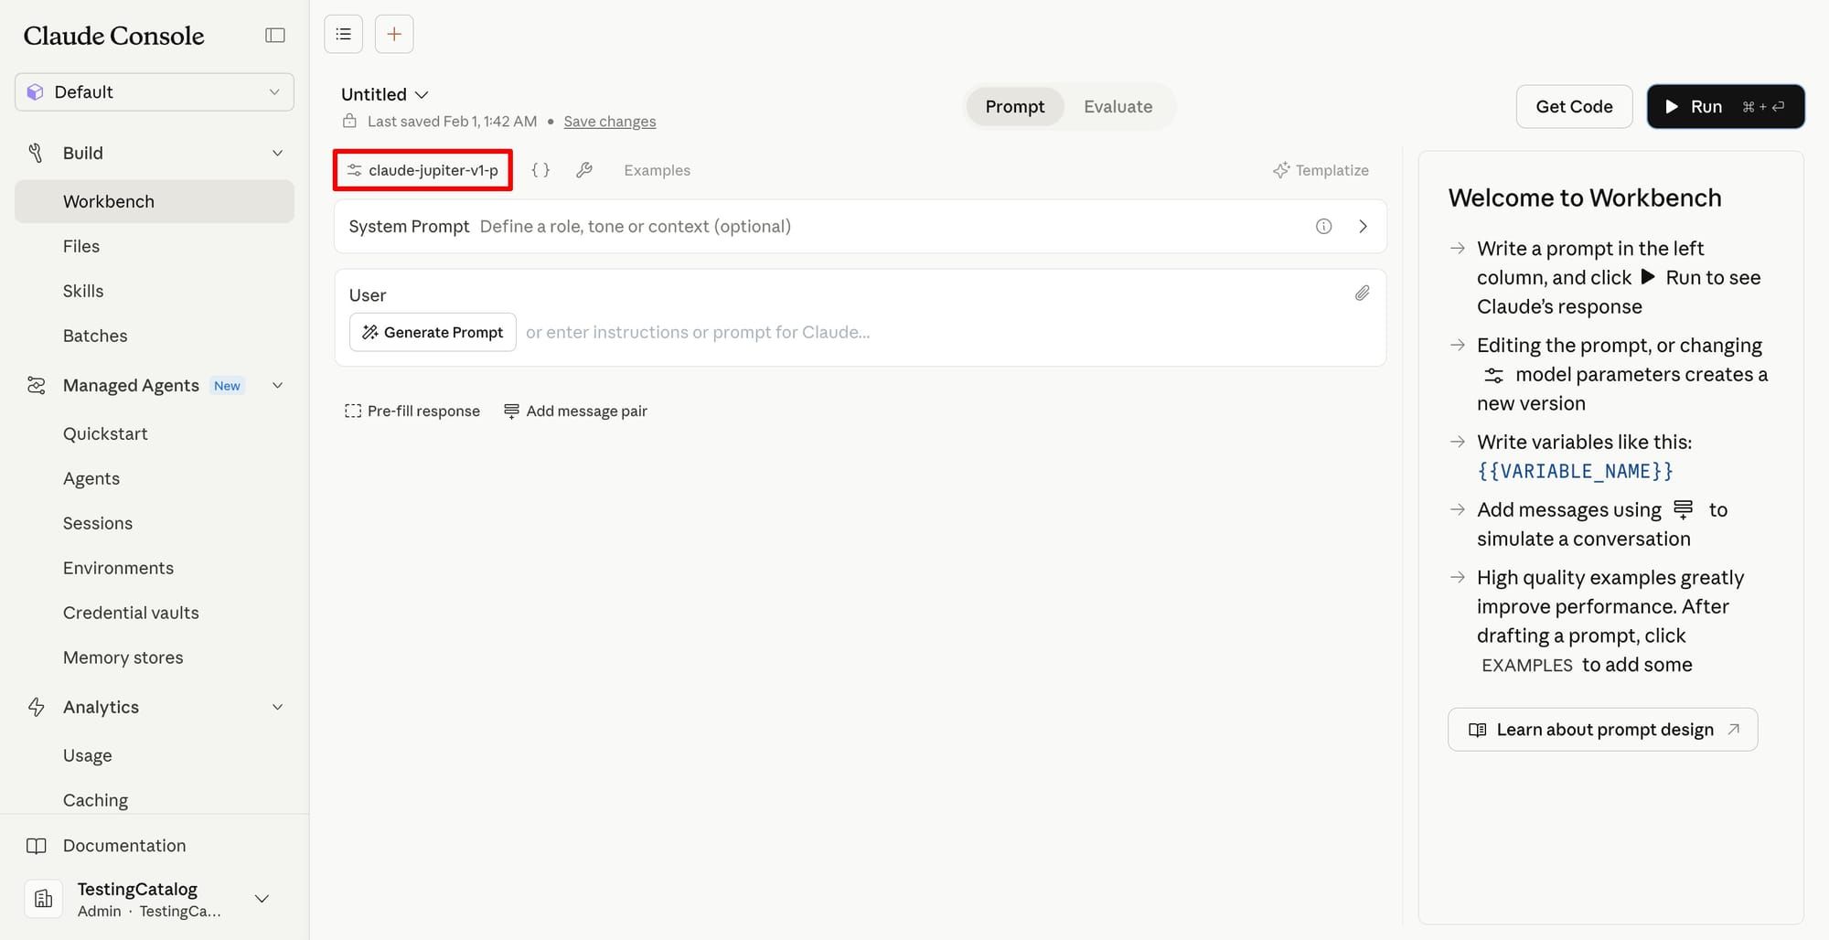Click the Default workspace cube icon
Viewport: 1829px width, 940px height.
click(36, 92)
